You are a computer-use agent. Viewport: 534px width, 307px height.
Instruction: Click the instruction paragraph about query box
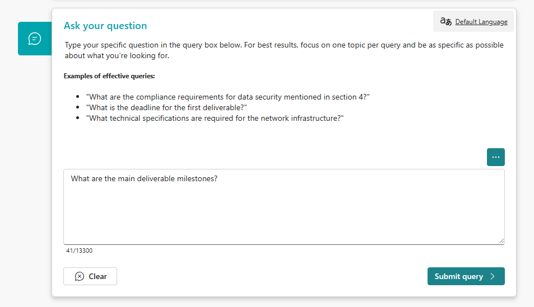coord(284,50)
